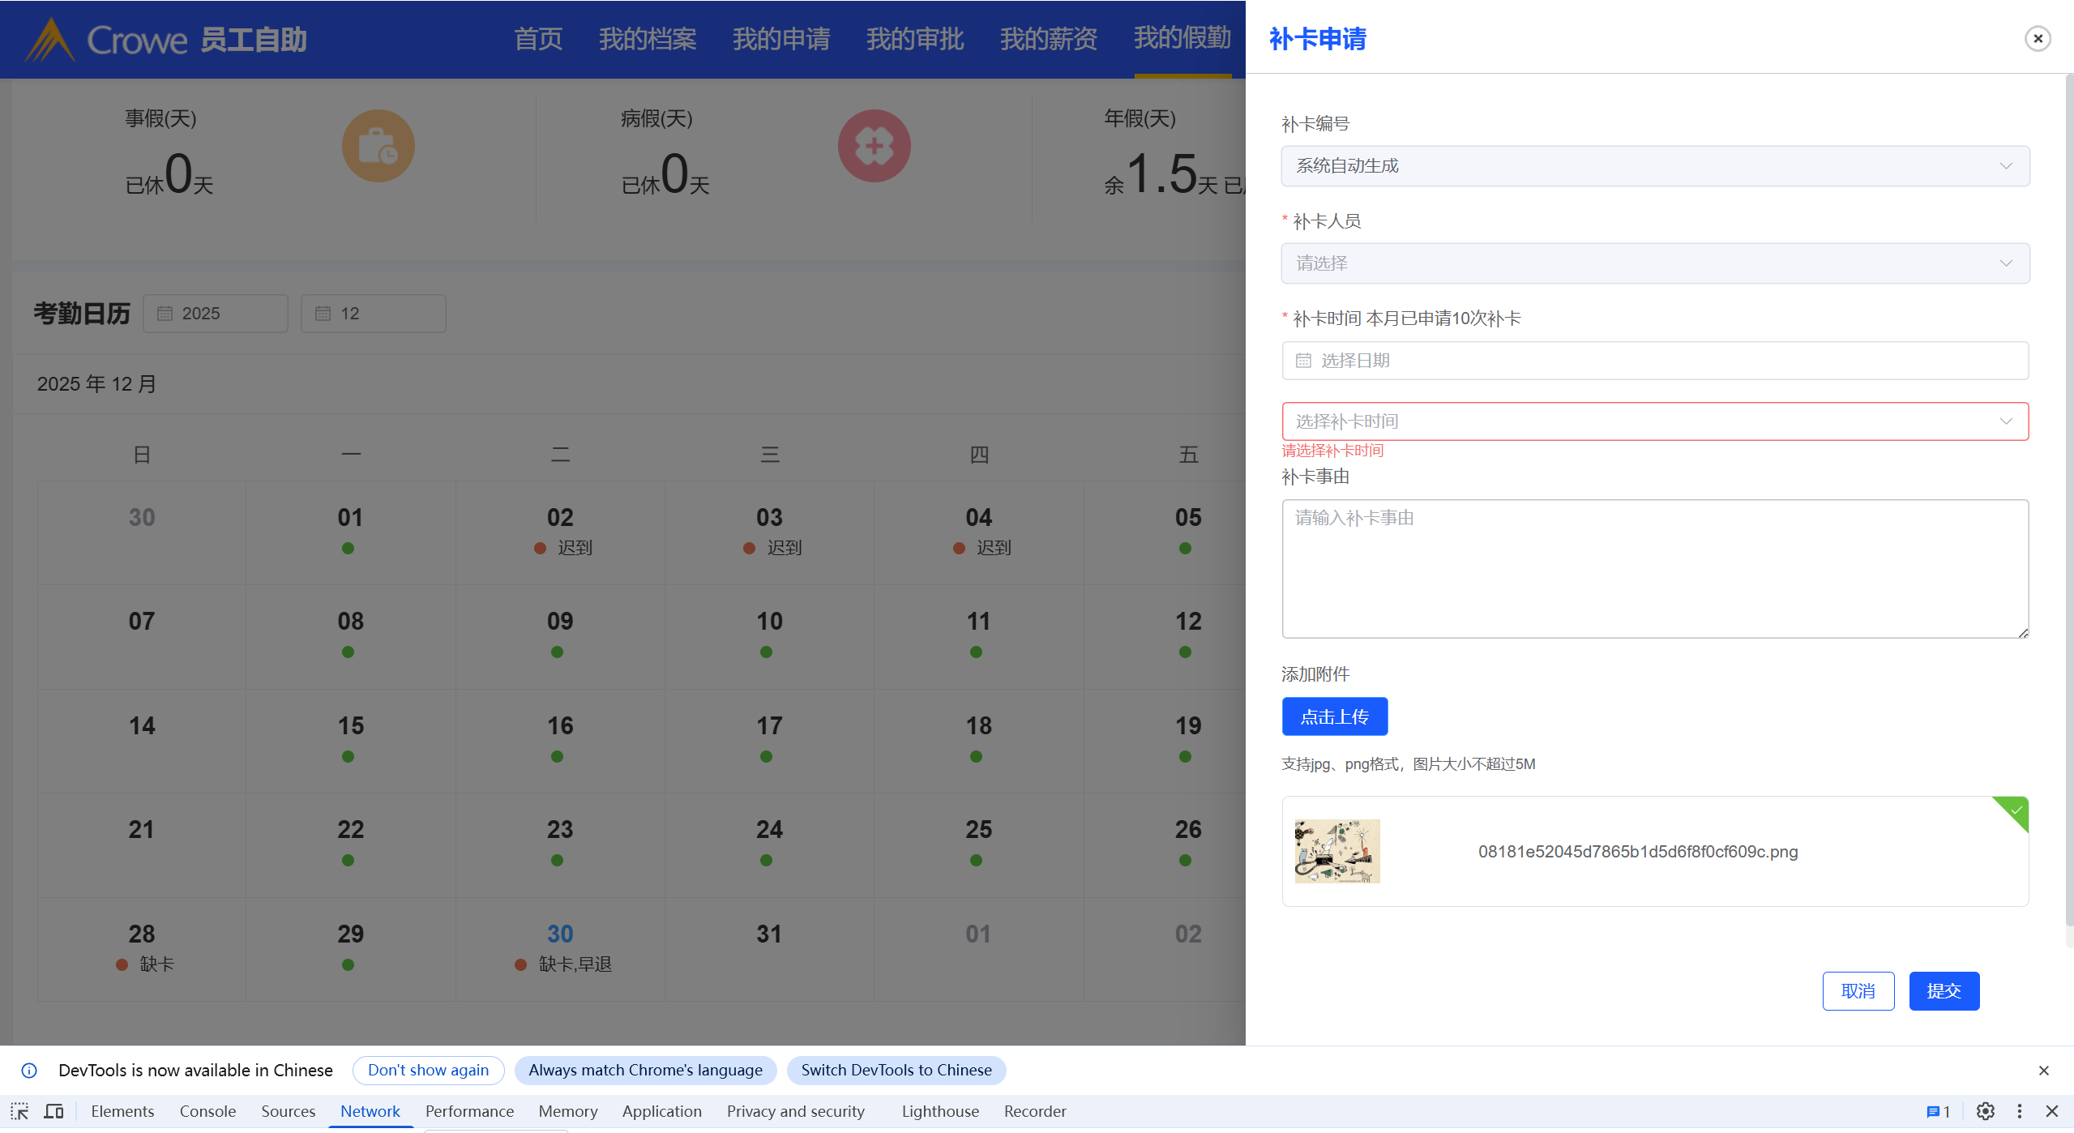This screenshot has height=1133, width=2074.
Task: Open DevTools three-dot customize menu
Action: point(2019,1111)
